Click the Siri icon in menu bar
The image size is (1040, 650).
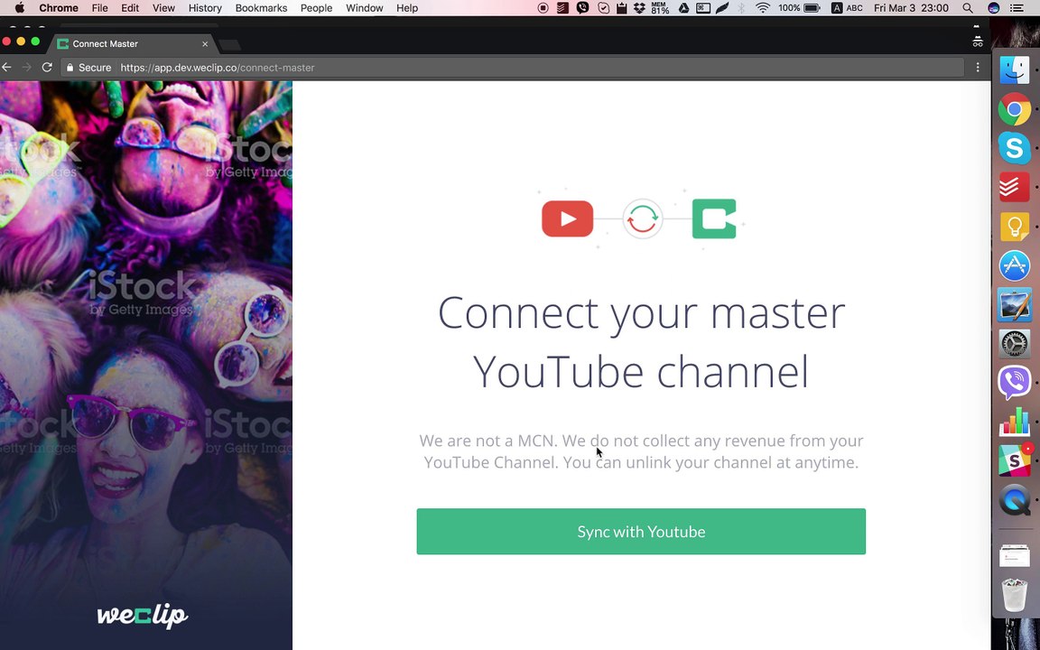[994, 8]
